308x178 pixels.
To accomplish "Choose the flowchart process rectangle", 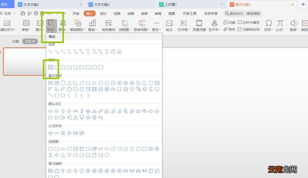I will (51, 149).
